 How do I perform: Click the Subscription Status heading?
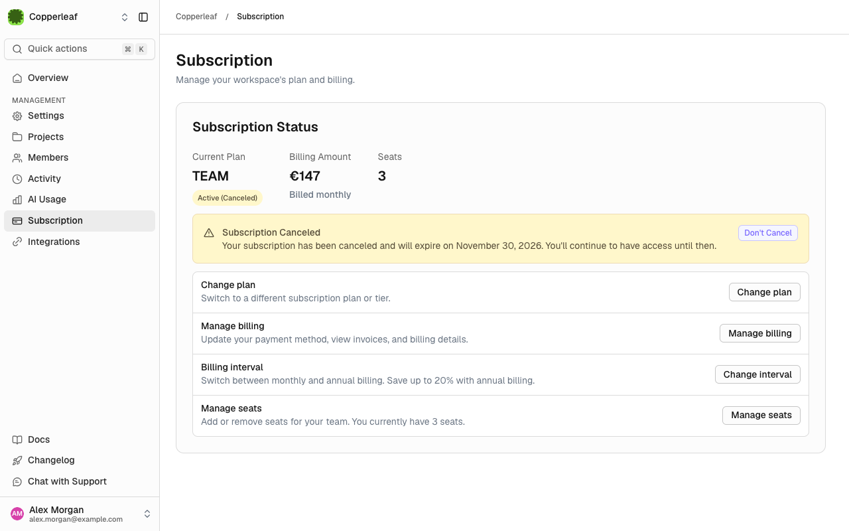tap(255, 127)
